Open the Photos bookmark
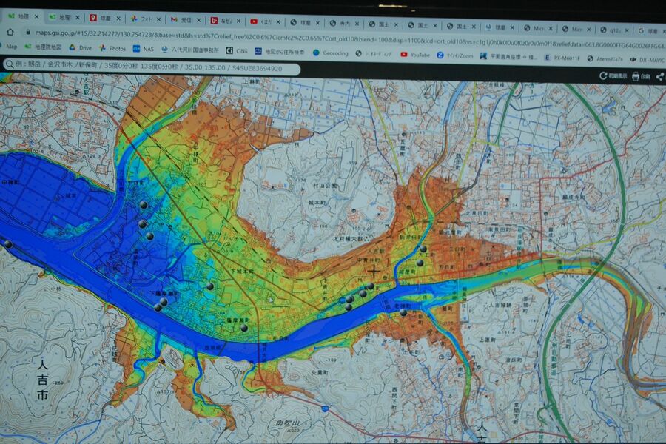 pos(112,48)
